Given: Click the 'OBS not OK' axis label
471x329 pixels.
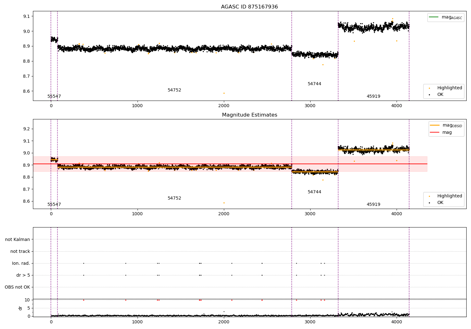Looking at the screenshot, I should tap(17, 287).
